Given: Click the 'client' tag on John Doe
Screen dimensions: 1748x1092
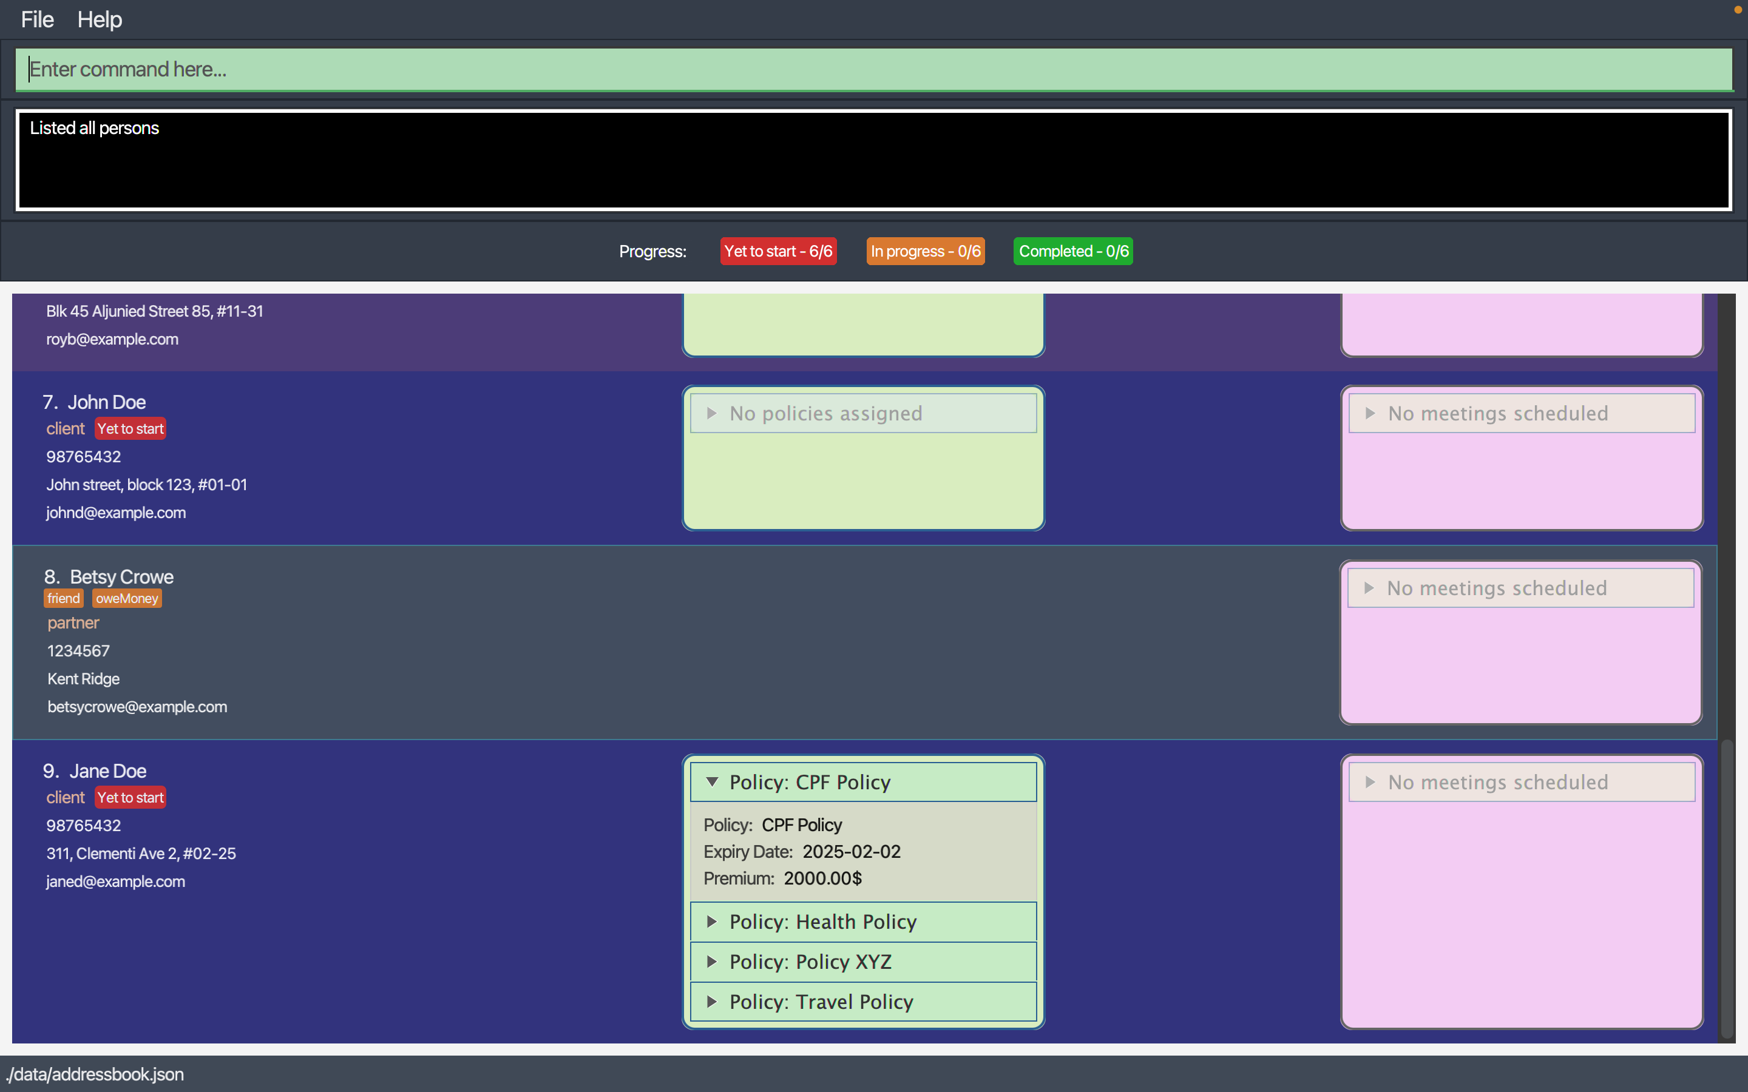Looking at the screenshot, I should point(64,429).
